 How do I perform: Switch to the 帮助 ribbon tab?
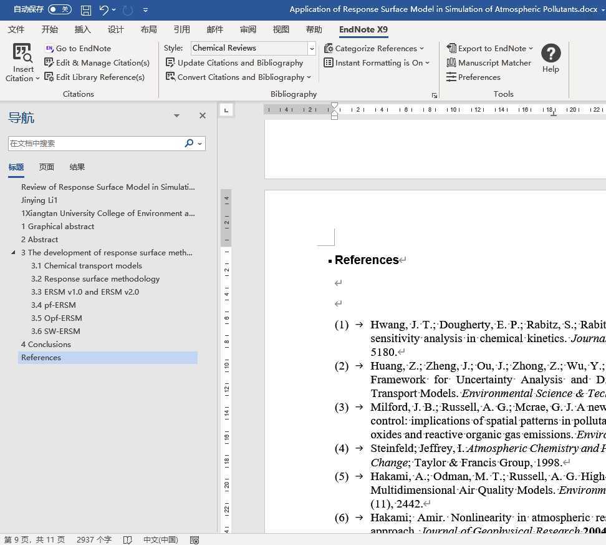[x=314, y=29]
